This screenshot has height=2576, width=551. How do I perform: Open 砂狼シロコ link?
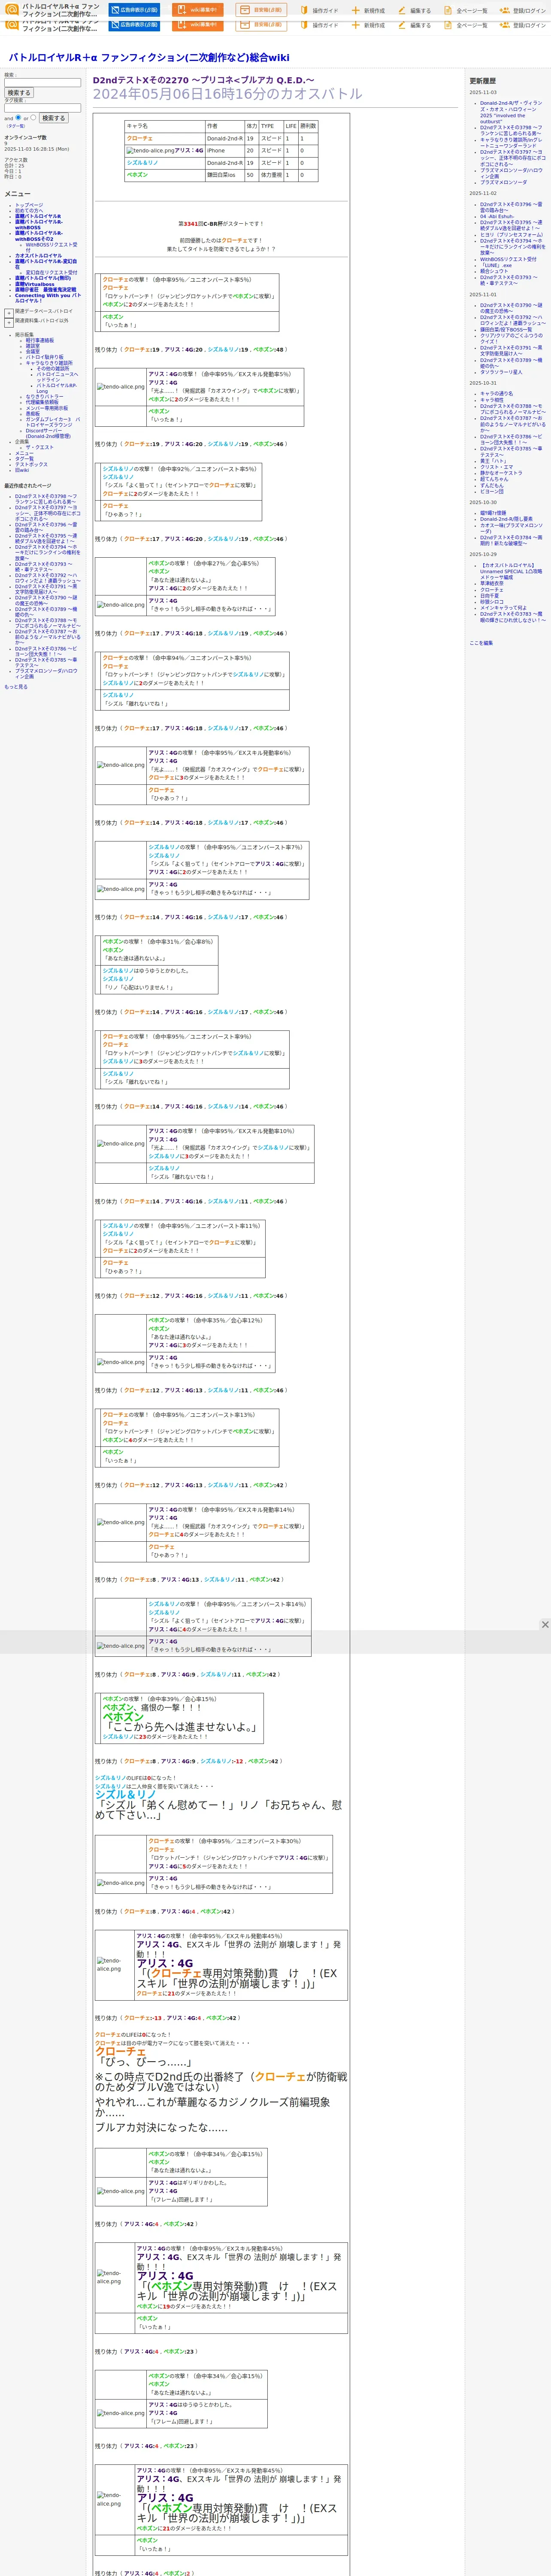click(x=492, y=602)
